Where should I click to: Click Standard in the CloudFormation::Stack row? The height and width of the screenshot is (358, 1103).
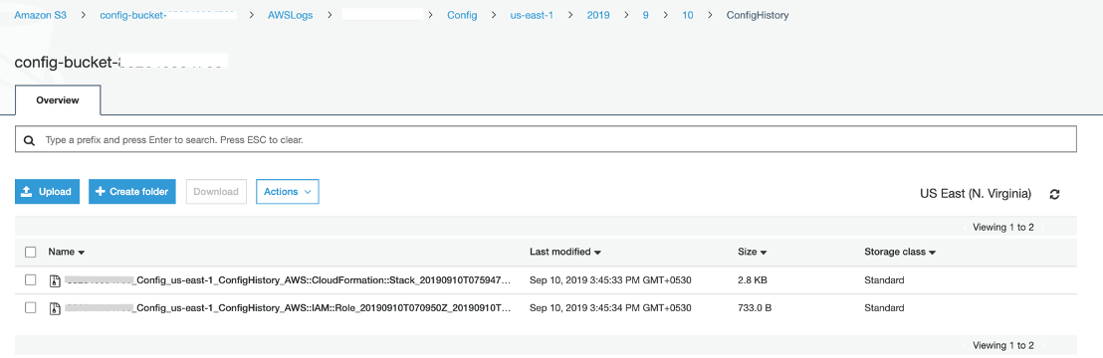[884, 280]
